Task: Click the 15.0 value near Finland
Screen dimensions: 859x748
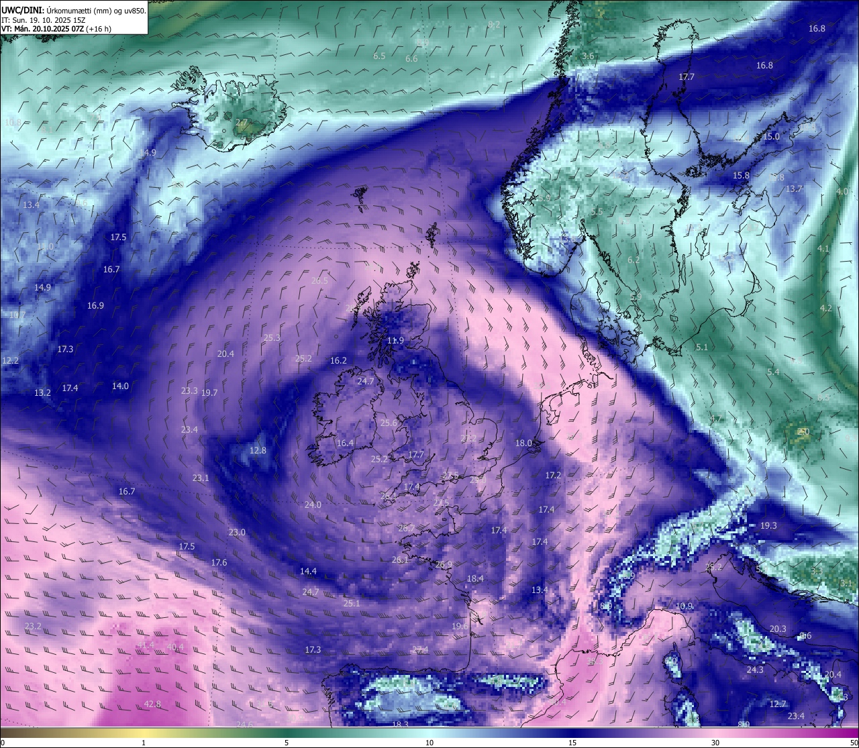Action: point(772,136)
